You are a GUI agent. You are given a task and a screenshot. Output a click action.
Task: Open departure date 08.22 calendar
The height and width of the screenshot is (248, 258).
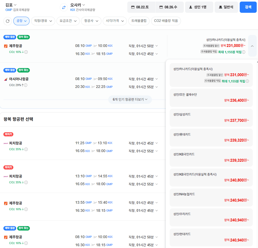click(x=141, y=7)
